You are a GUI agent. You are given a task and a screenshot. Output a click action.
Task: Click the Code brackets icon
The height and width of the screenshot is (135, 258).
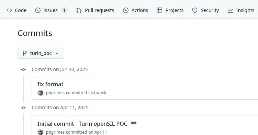pos(9,10)
